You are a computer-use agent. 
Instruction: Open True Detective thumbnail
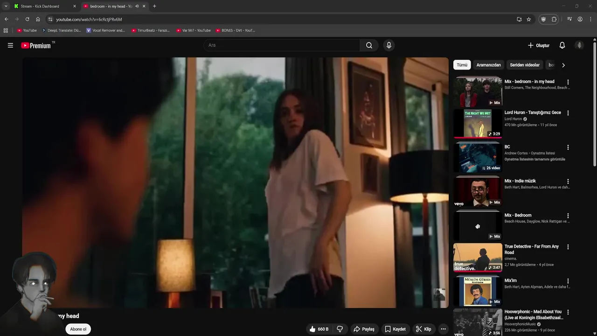click(478, 257)
